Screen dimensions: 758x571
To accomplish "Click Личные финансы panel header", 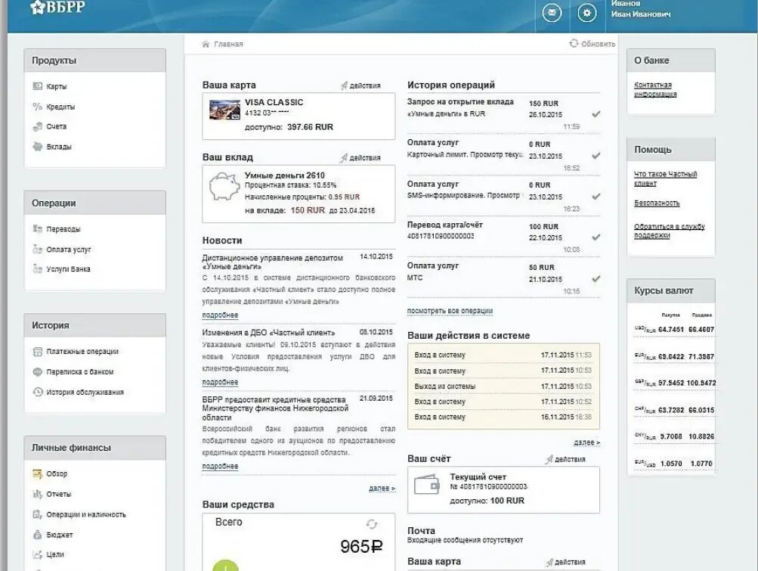I will point(94,448).
